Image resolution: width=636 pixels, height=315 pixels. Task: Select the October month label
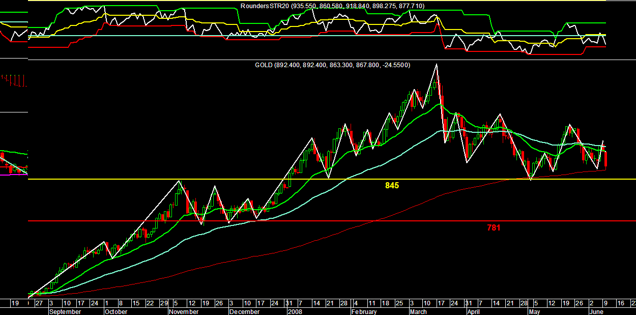(116, 311)
